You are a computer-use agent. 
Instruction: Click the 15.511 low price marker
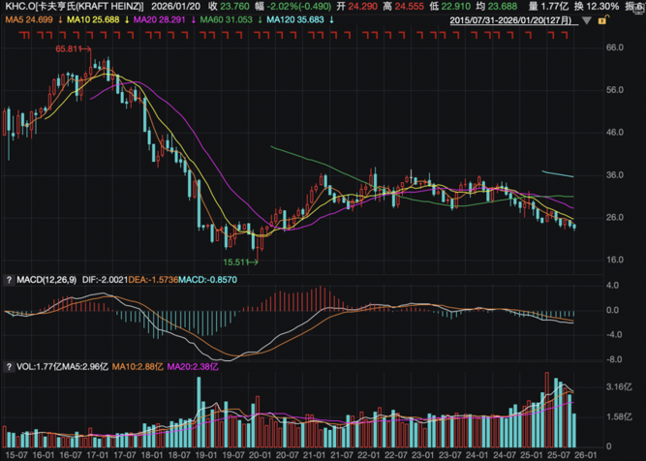click(236, 261)
